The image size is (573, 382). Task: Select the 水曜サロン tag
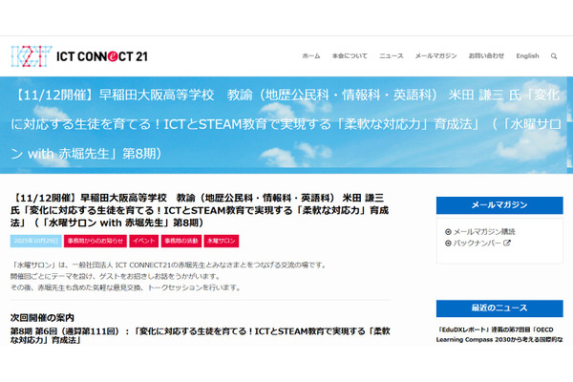click(222, 241)
